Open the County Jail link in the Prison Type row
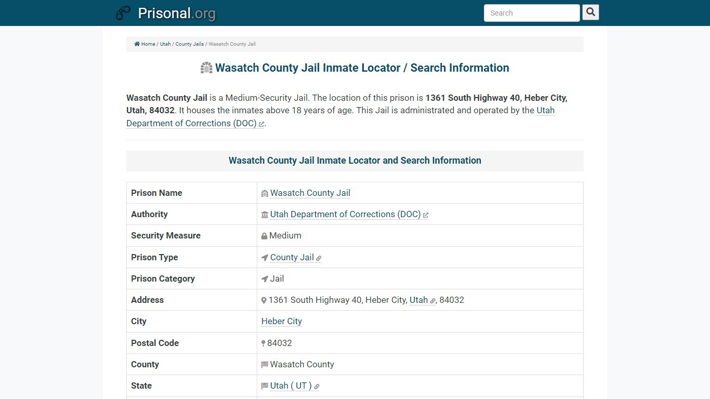 (292, 257)
